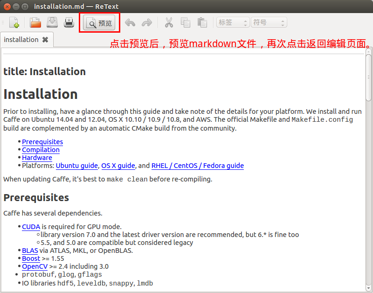Click 'Caffe has several dependencies.' text
This screenshot has height=293, width=373.
click(x=53, y=213)
